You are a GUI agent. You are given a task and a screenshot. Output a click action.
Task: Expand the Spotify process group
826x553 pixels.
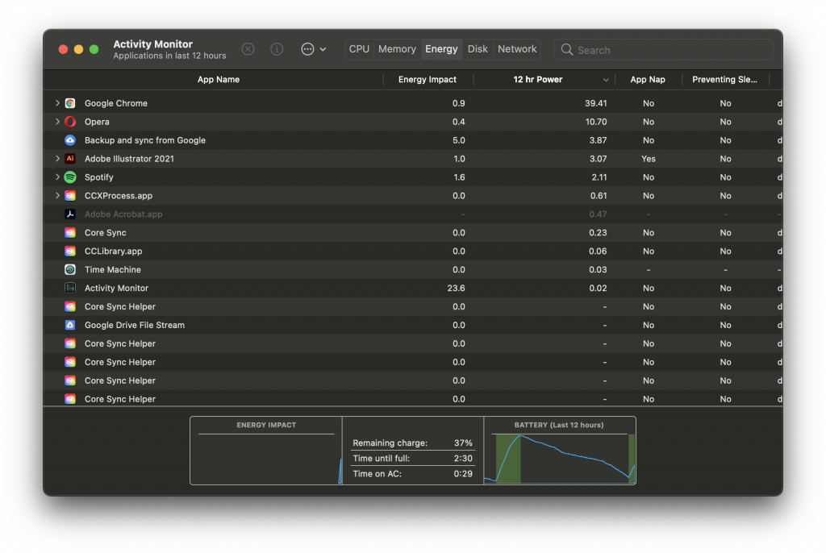point(57,177)
